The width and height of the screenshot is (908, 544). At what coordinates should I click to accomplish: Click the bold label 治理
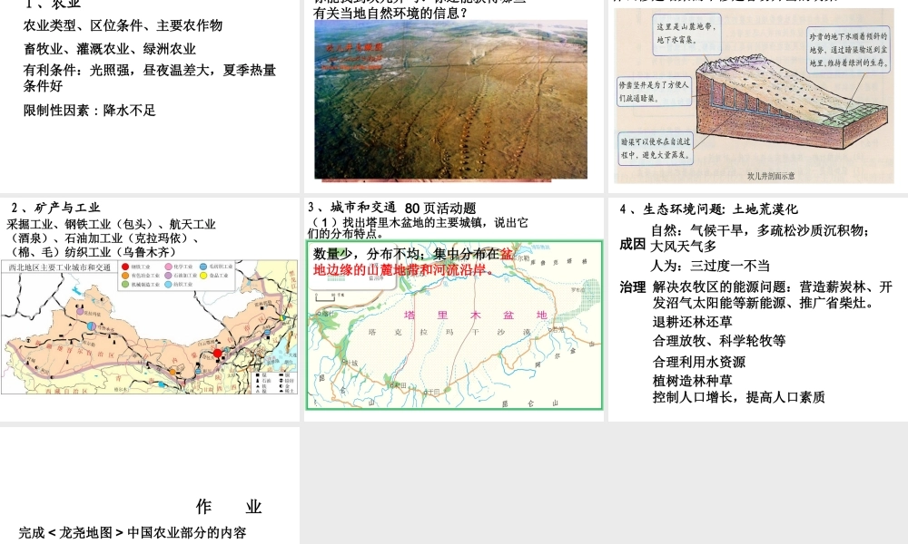pos(632,287)
